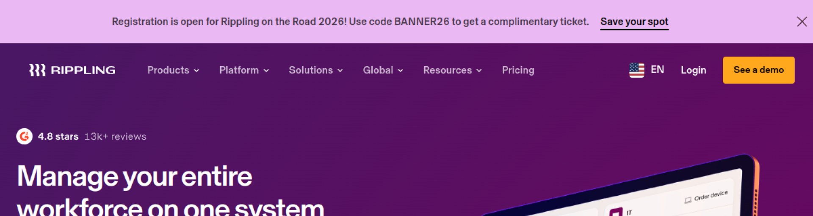Click the 4.8 stars rating label
The height and width of the screenshot is (216, 813).
[x=58, y=136]
